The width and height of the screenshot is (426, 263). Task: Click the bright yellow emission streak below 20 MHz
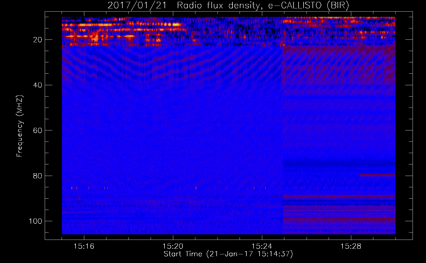(122, 25)
